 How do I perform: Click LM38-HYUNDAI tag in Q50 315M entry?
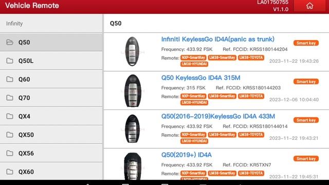click(x=194, y=103)
